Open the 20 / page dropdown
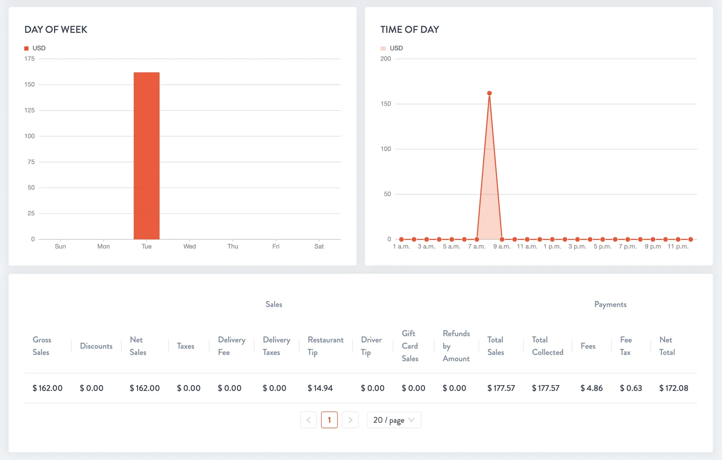The width and height of the screenshot is (722, 460). point(394,420)
